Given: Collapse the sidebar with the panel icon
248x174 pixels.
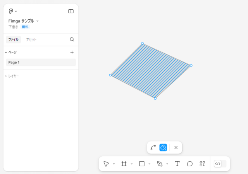Looking at the screenshot, I should pyautogui.click(x=71, y=11).
